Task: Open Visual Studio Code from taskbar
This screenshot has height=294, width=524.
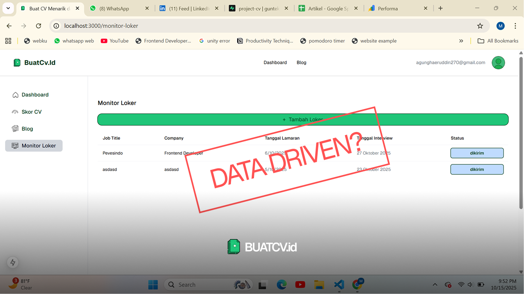Action: [339, 285]
